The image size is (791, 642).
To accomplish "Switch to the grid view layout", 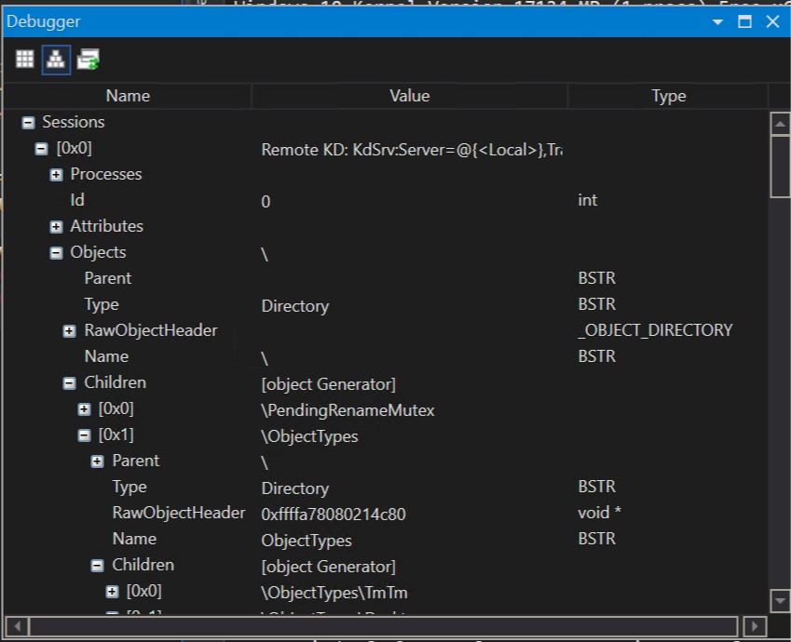I will (x=23, y=59).
